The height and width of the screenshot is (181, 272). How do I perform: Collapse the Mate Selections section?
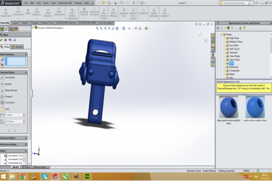[26, 54]
